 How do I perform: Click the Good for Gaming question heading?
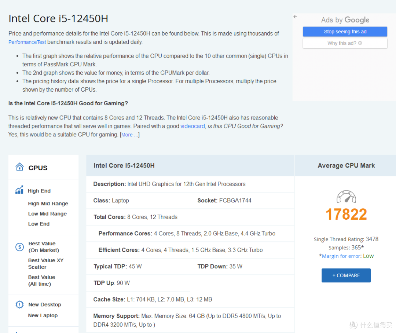point(68,103)
